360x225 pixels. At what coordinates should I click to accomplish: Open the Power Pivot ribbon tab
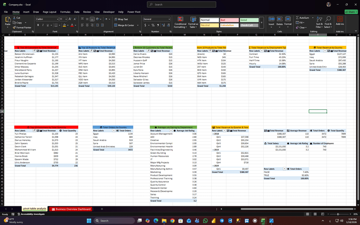tap(134, 12)
